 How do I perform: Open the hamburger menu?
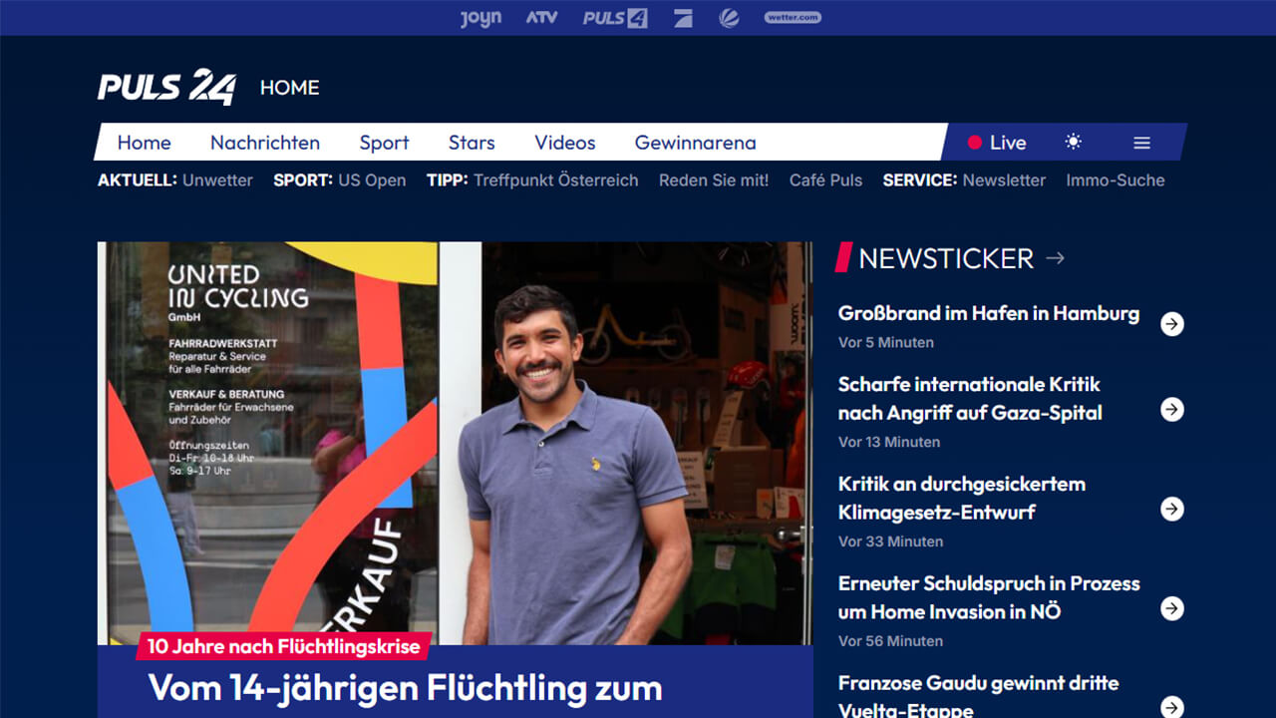click(x=1141, y=143)
